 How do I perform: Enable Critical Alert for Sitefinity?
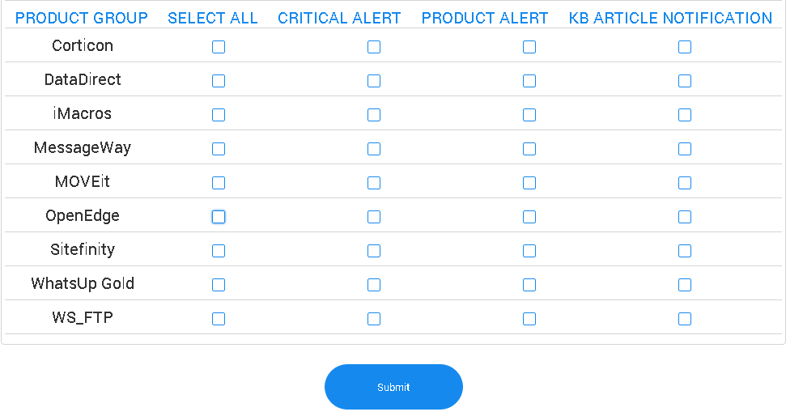point(374,251)
